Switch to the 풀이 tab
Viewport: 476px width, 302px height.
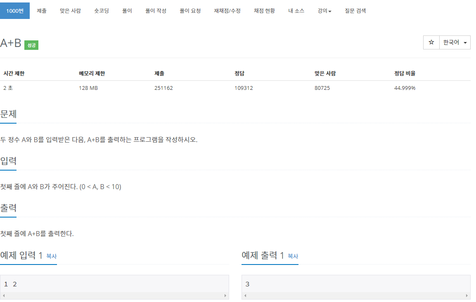tap(127, 11)
